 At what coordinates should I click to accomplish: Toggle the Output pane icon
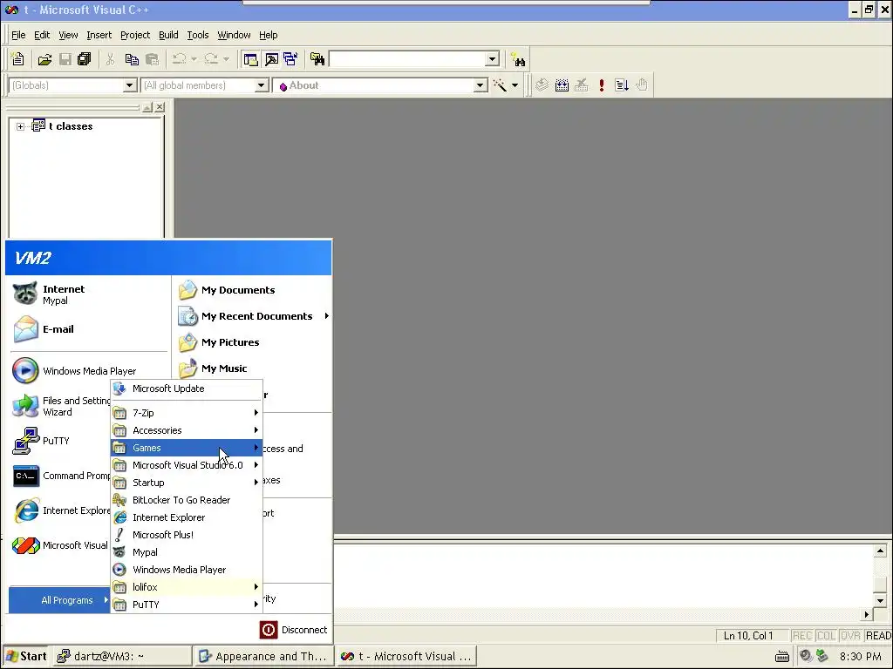click(x=272, y=59)
